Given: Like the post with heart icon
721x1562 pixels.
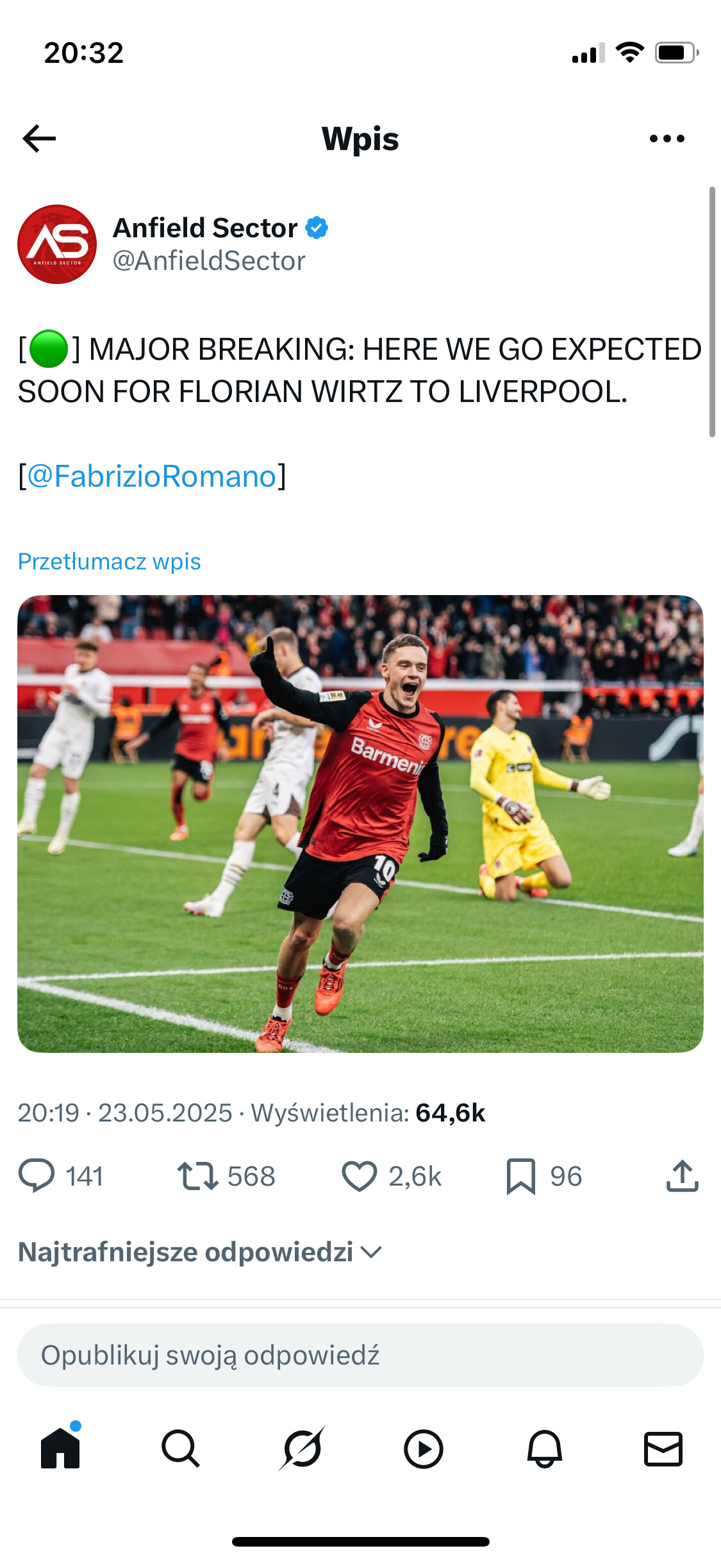Looking at the screenshot, I should 359,1175.
